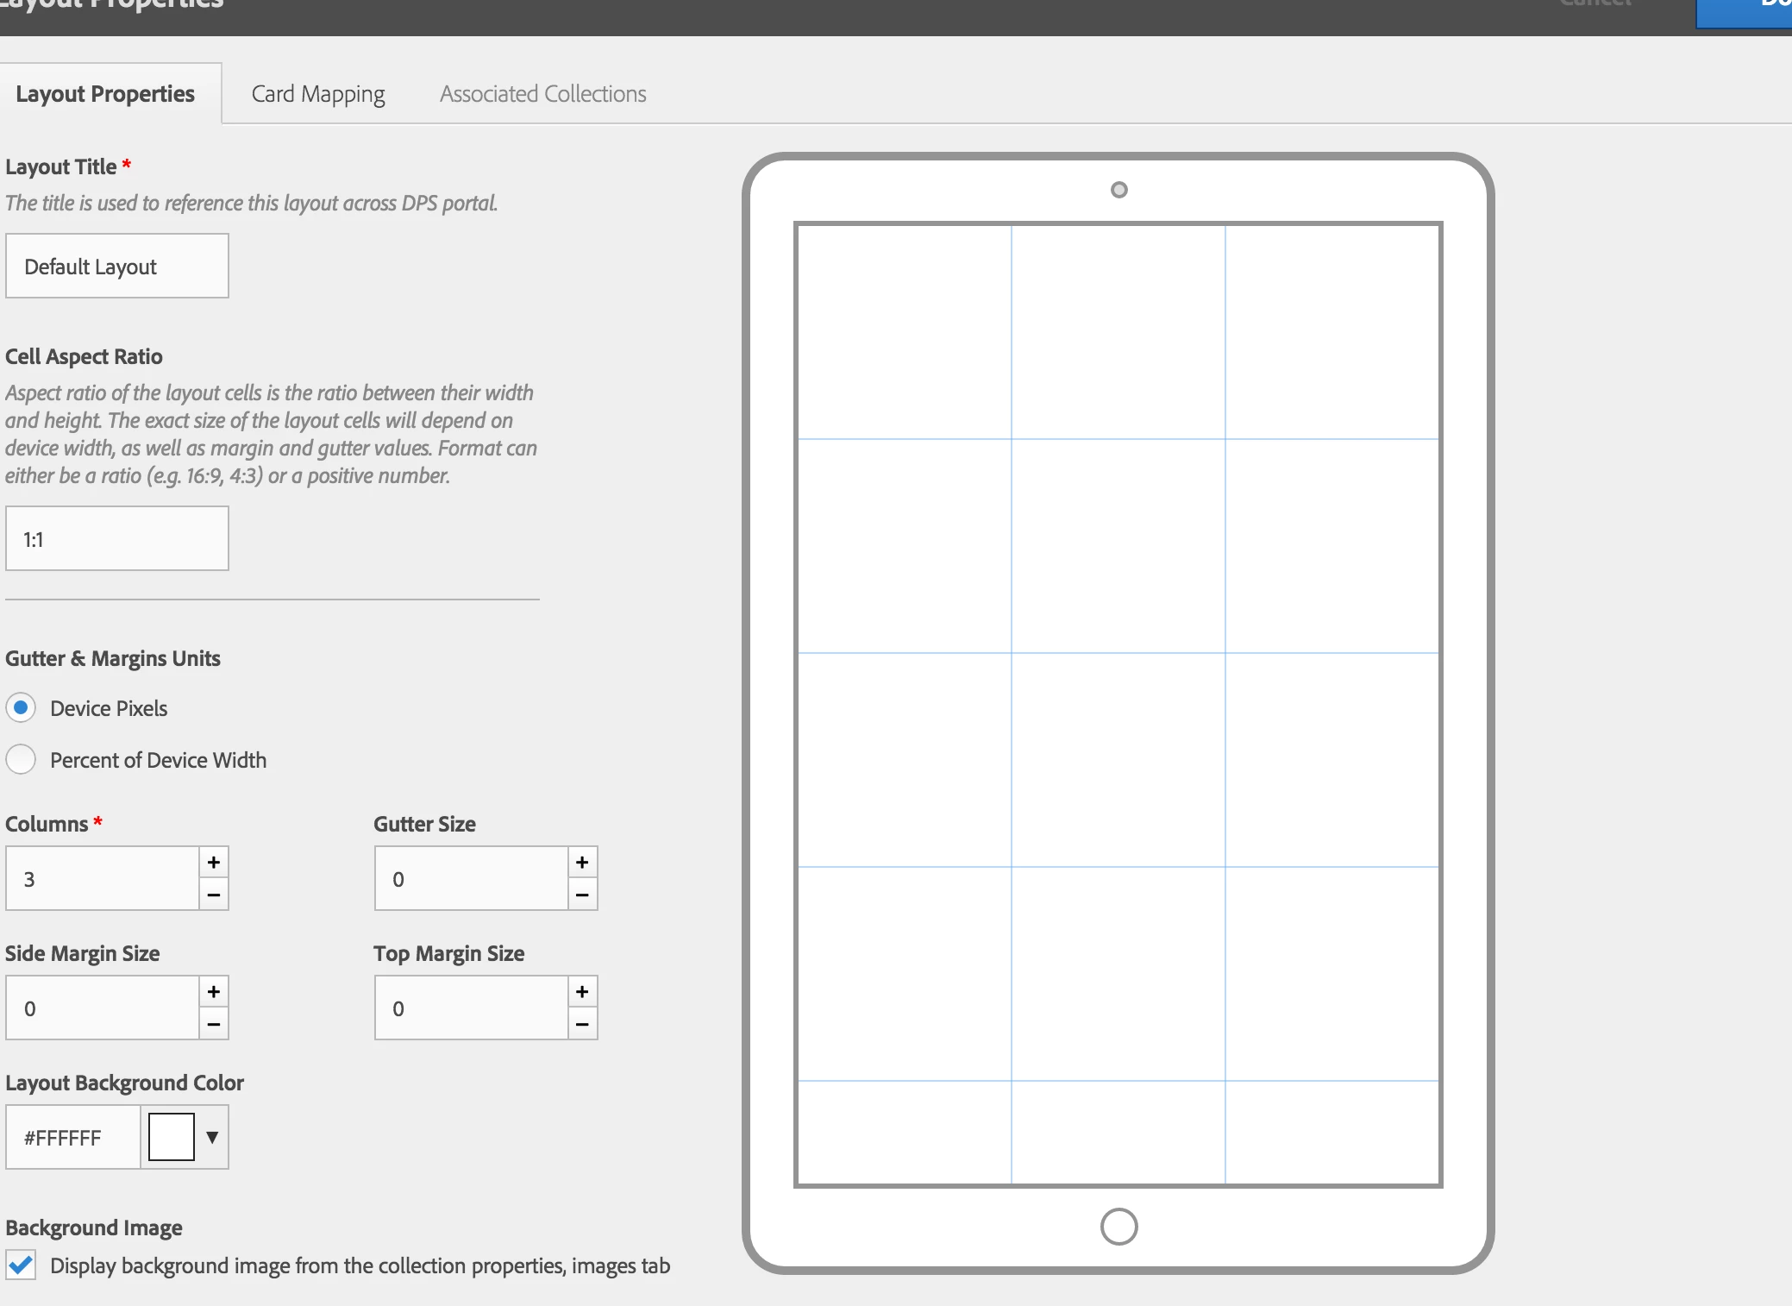Viewport: 1792px width, 1306px height.
Task: Select the Layout Properties tab
Action: [x=105, y=93]
